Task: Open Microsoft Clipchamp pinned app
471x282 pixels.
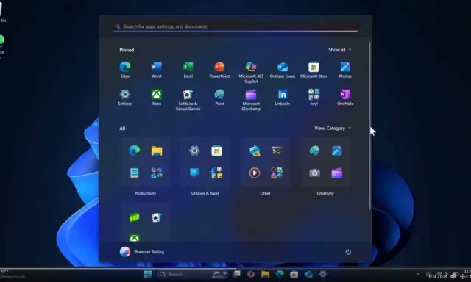Action: [x=251, y=99]
